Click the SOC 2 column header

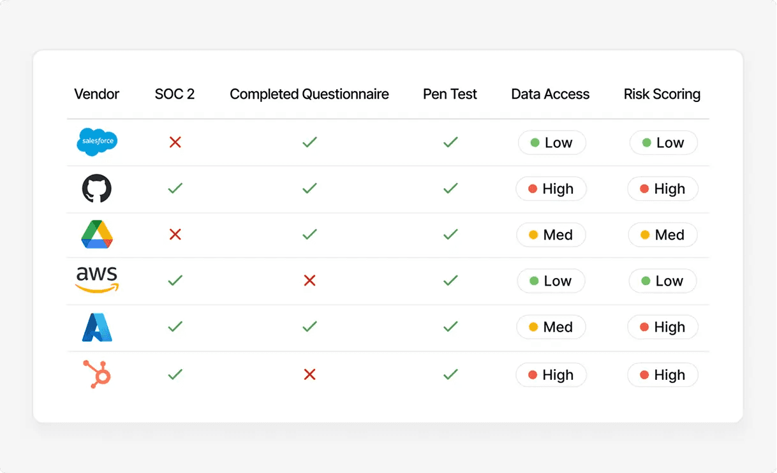175,94
